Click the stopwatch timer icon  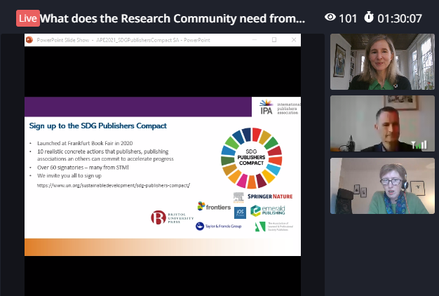coord(369,17)
